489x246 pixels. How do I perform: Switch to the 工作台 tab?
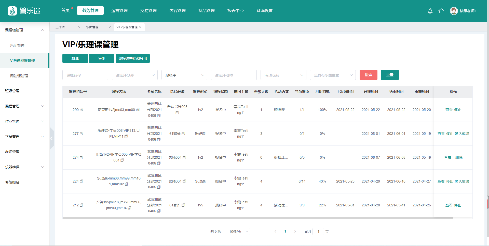coord(60,27)
